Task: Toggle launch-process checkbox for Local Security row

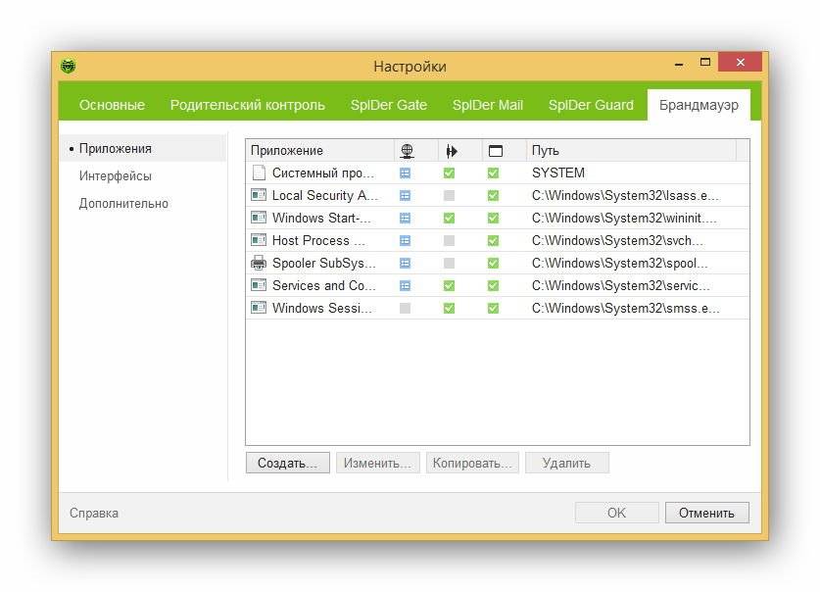Action: coord(450,196)
